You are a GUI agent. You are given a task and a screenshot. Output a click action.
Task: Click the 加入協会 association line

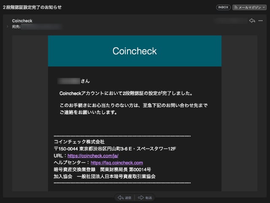[x=105, y=176]
